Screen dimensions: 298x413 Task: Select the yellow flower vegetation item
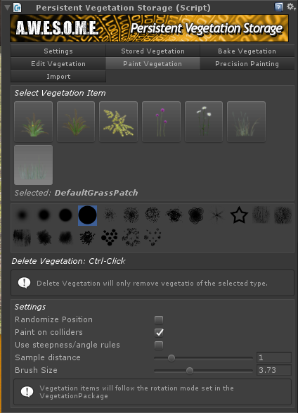pos(118,122)
